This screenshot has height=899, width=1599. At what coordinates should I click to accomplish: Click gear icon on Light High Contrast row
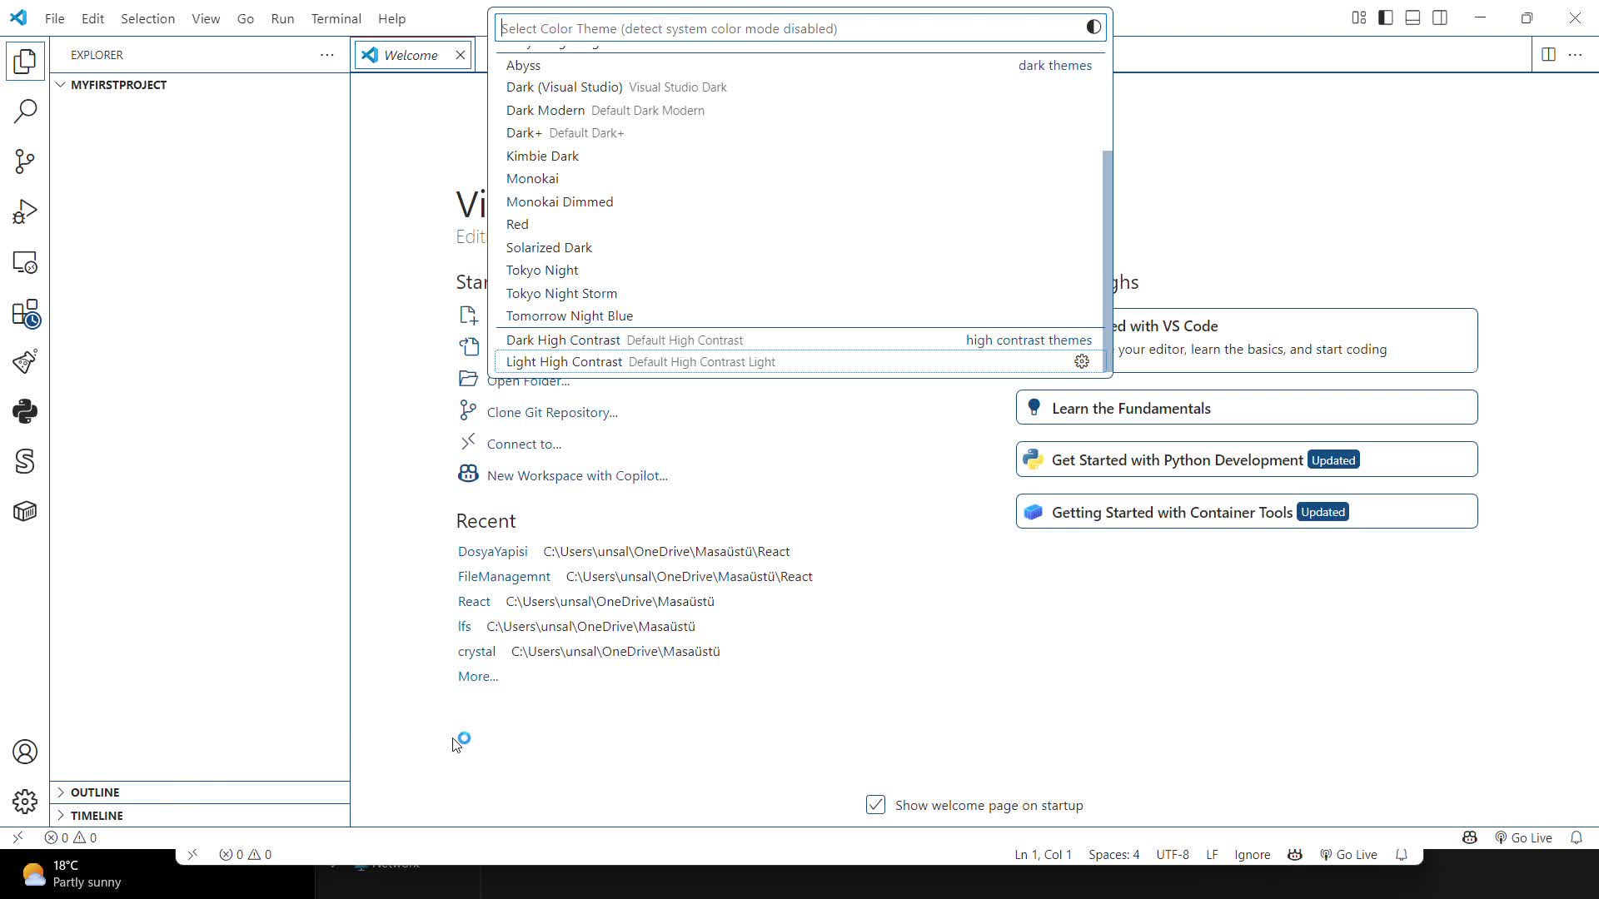1082,361
